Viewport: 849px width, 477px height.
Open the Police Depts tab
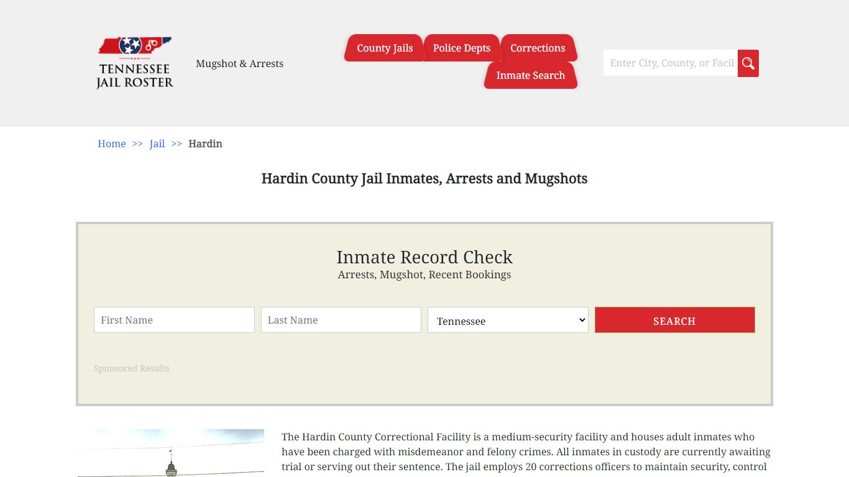pos(462,48)
